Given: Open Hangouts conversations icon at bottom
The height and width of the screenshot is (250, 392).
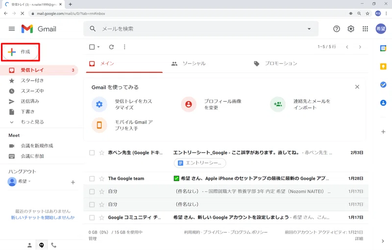Looking at the screenshot, I should pos(42,245).
